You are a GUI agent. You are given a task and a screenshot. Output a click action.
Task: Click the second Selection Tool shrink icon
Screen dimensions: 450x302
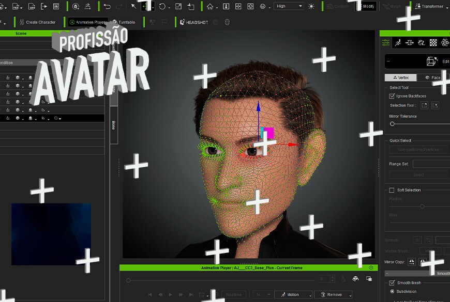(x=435, y=105)
